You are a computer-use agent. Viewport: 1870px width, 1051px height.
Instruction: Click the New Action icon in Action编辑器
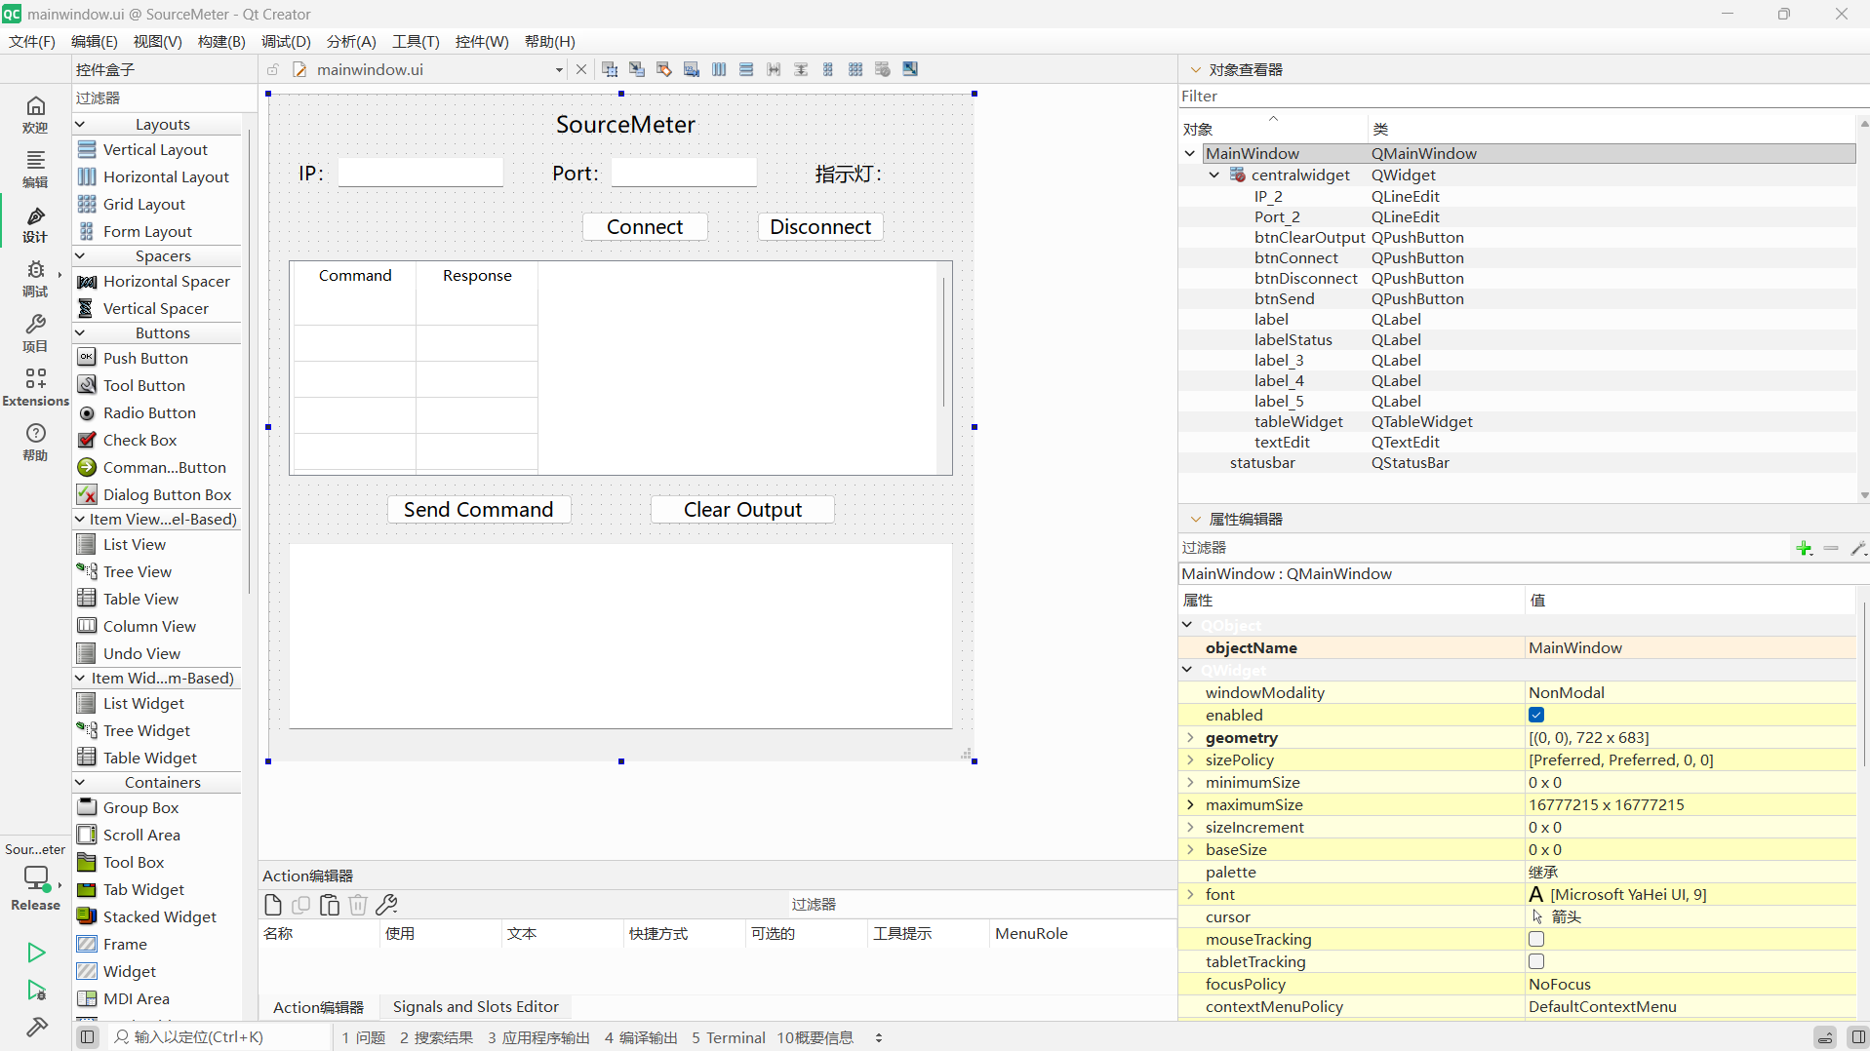(x=273, y=905)
